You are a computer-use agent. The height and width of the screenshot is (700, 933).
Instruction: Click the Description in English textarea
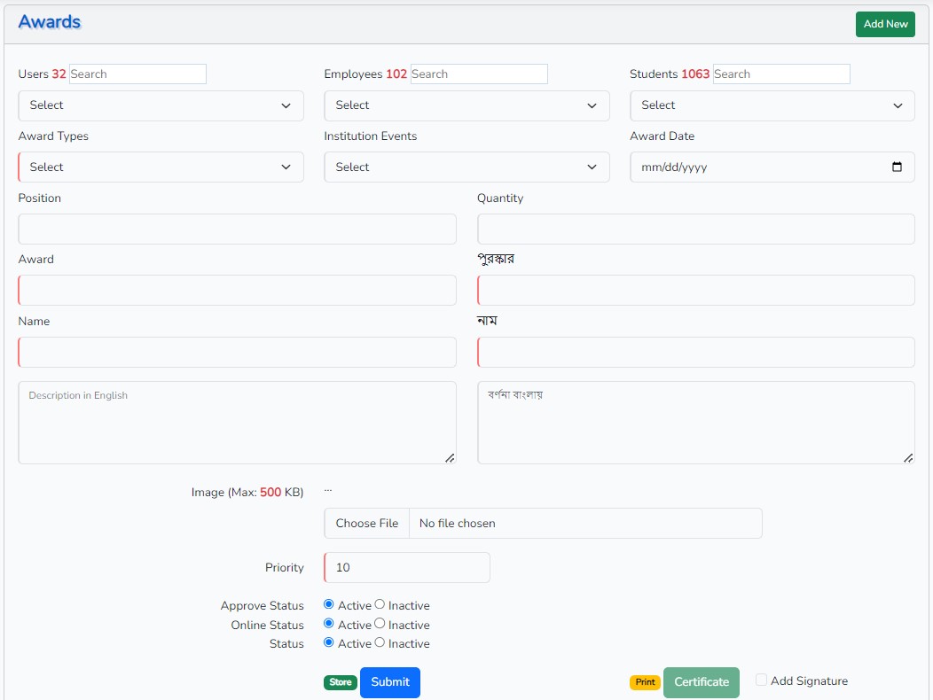[237, 423]
